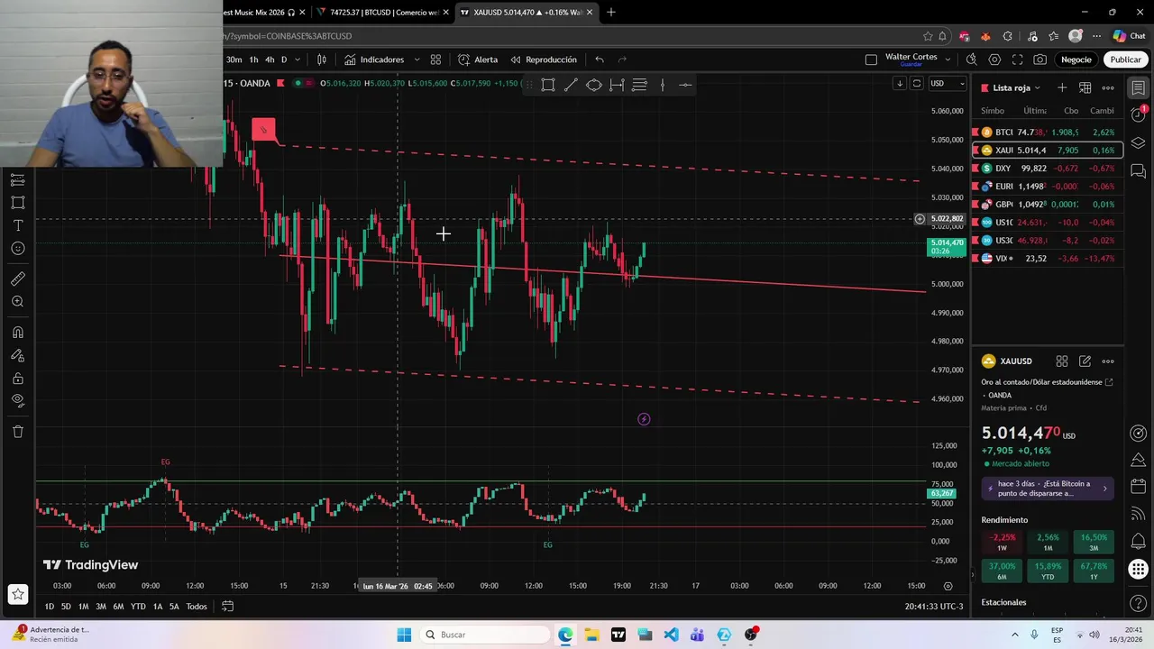Viewport: 1154px width, 649px height.
Task: Undo the last chart action
Action: pos(600,59)
